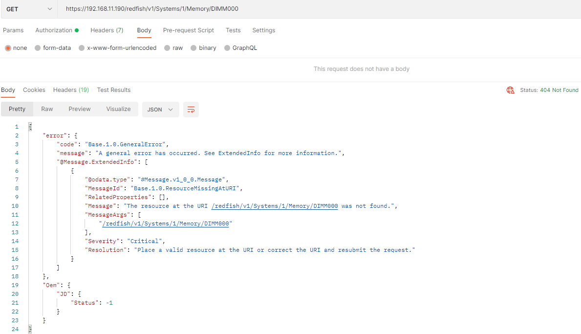The width and height of the screenshot is (581, 334).
Task: Click the 404 Not Found status text
Action: [x=559, y=90]
